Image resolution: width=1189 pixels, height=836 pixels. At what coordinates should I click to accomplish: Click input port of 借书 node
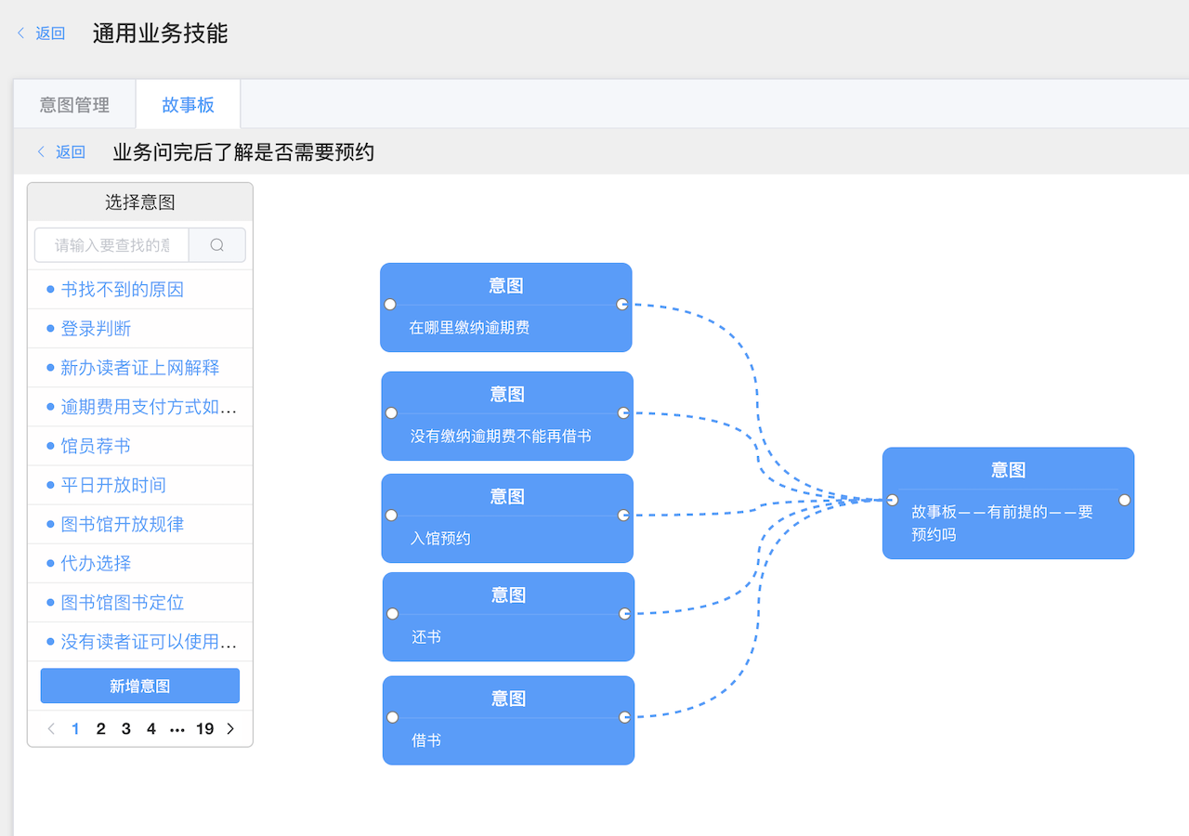point(392,717)
